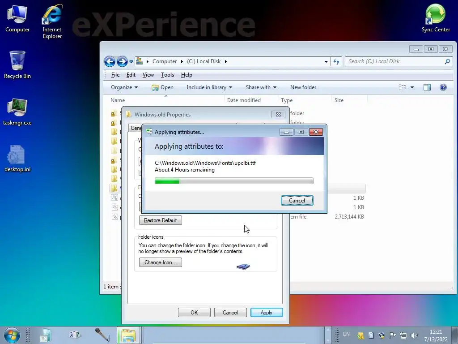Click Cancel in Windows.old Properties dialog
The height and width of the screenshot is (344, 458).
pyautogui.click(x=230, y=312)
